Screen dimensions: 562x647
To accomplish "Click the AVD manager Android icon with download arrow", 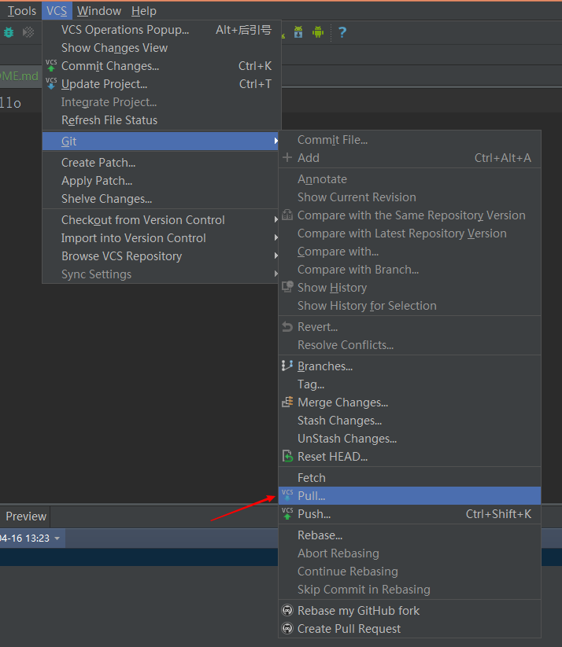I will 298,31.
